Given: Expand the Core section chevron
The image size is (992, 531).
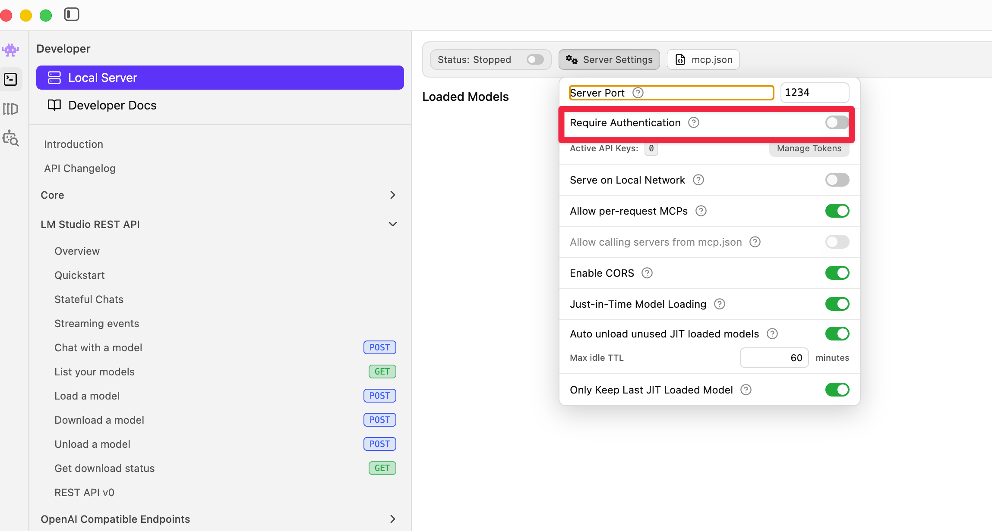Looking at the screenshot, I should coord(392,195).
